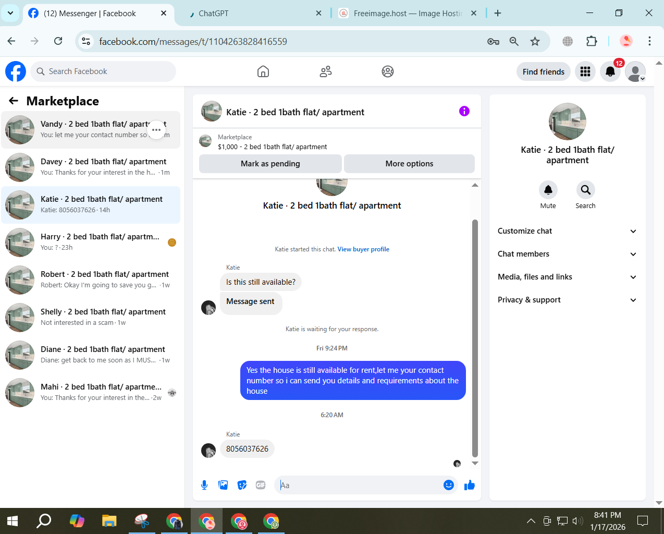664x534 pixels.
Task: Open conversation information purple icon
Action: (x=464, y=111)
